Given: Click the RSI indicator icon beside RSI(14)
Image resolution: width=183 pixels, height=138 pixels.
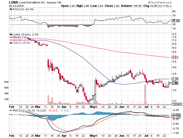Looking at the screenshot, I should click(11, 9).
